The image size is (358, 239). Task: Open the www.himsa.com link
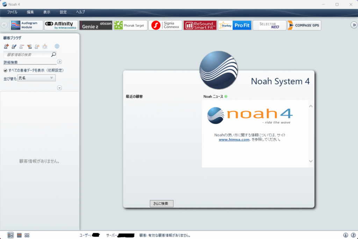(x=234, y=139)
